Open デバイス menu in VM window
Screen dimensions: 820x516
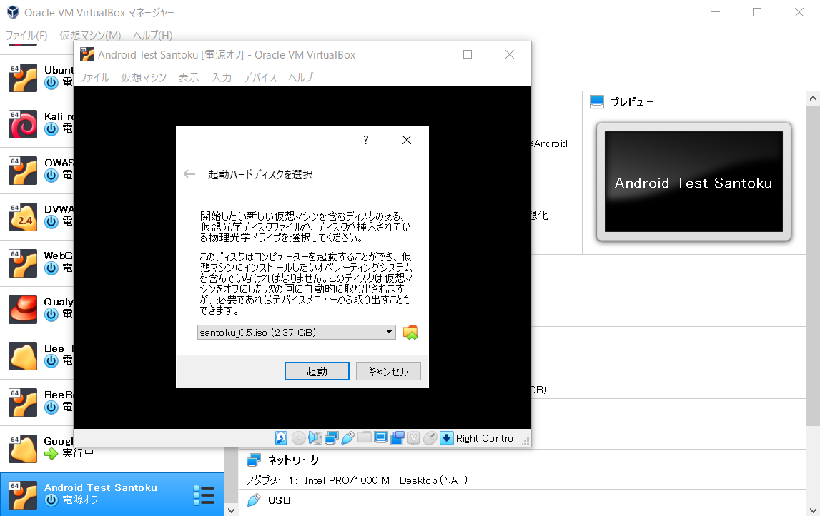[x=260, y=77]
